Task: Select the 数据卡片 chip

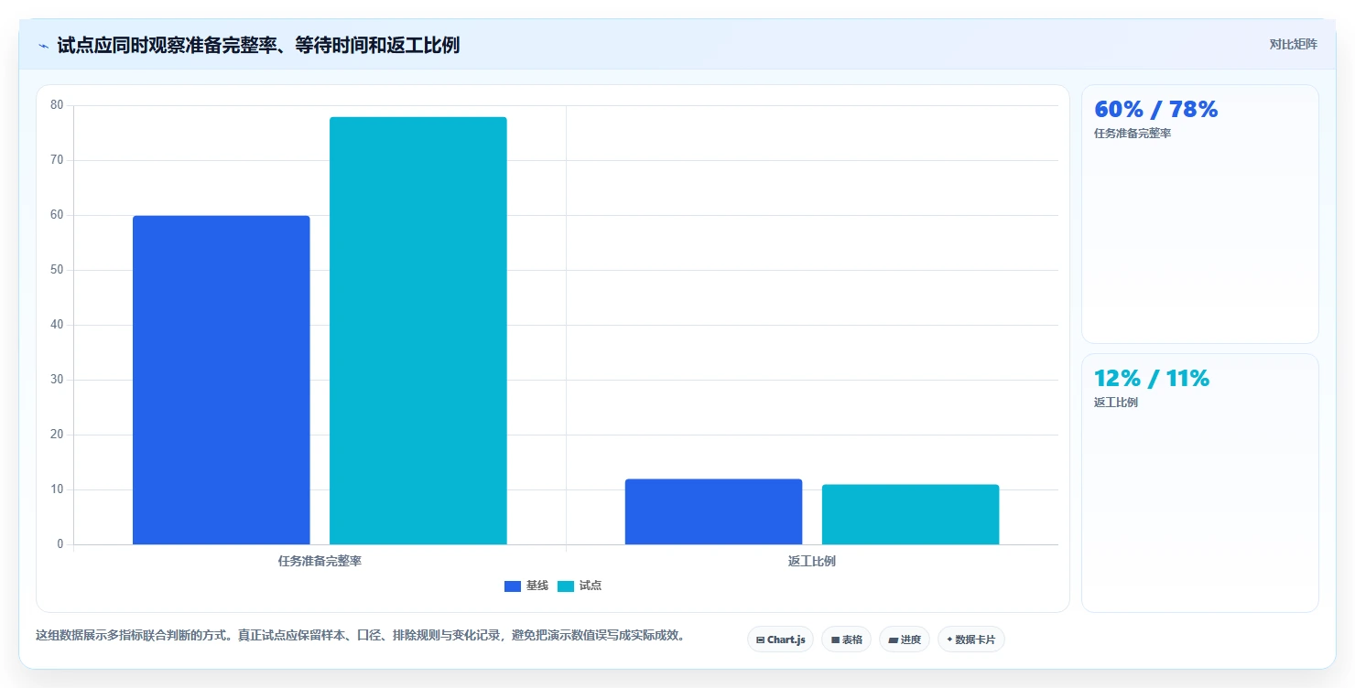Action: tap(971, 640)
